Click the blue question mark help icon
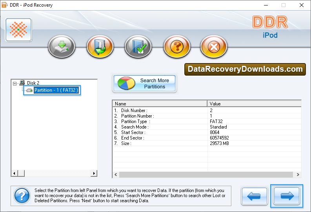Image resolution: width=311 pixels, height=212 pixels. 22,196
